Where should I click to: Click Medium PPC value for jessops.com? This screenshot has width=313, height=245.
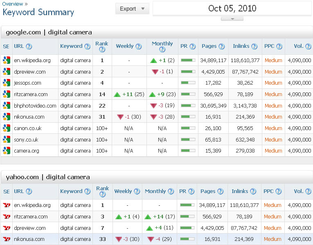pos(273,83)
